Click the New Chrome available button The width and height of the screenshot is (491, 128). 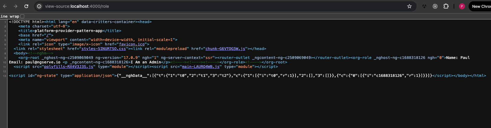tap(480, 6)
